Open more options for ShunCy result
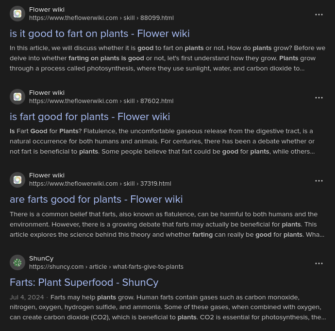335x331 pixels. [x=319, y=263]
